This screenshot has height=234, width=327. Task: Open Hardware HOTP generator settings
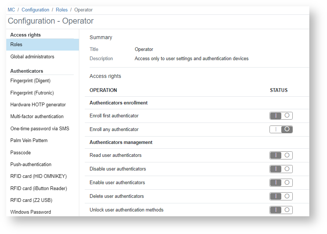coord(38,105)
